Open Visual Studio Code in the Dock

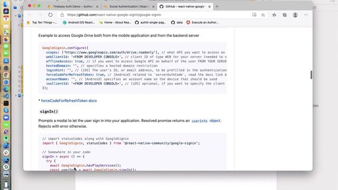click(6, 96)
